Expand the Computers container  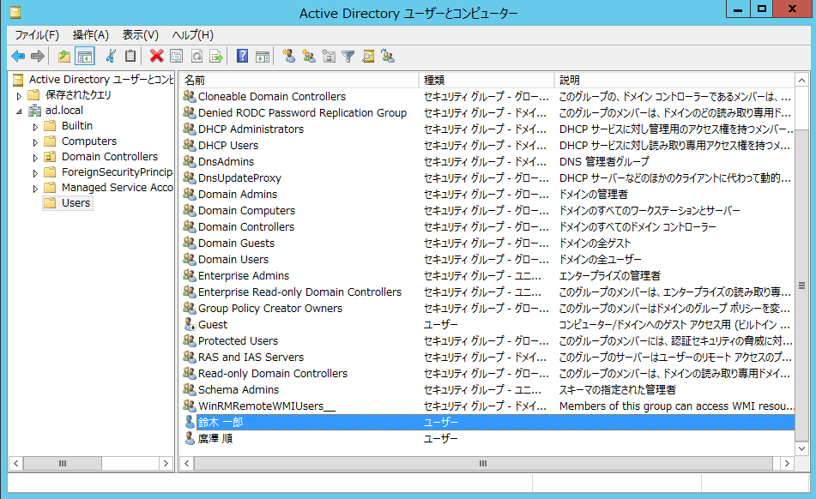[35, 142]
